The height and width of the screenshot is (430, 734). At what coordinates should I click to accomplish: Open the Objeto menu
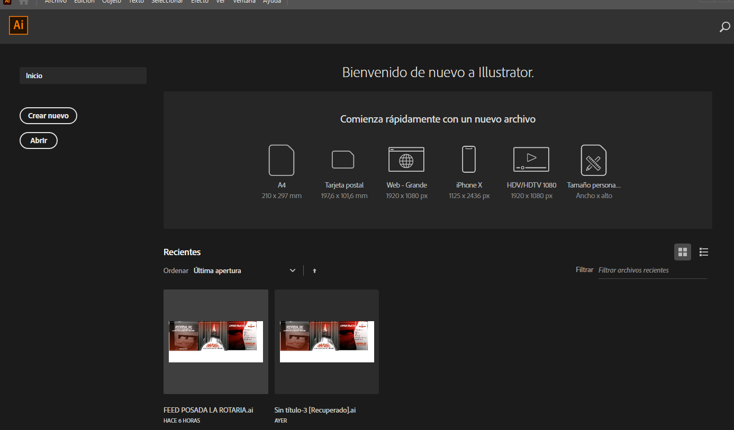(112, 2)
